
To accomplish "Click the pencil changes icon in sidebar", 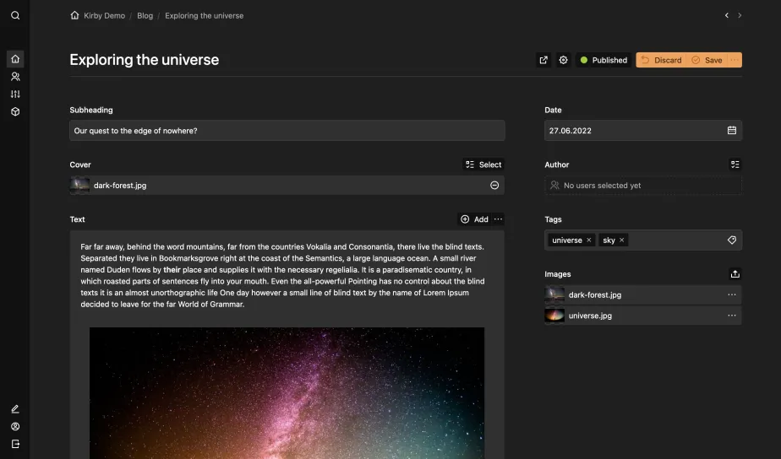I will point(15,409).
